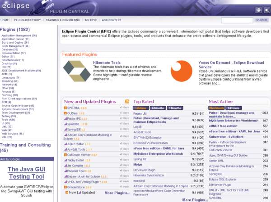Click the Yoxos orange circle logo
Screen dimensions: 271x202
182,71
